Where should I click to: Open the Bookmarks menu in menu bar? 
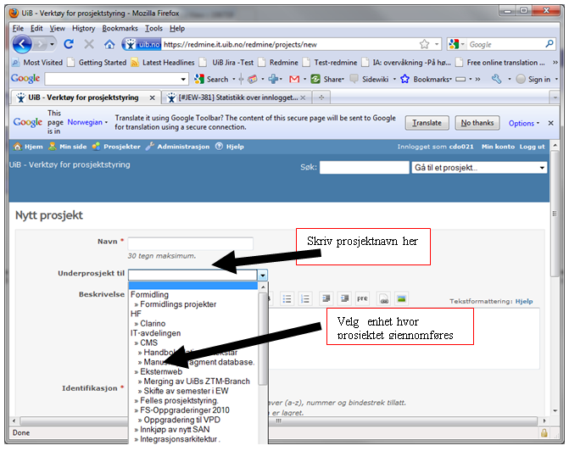120,28
